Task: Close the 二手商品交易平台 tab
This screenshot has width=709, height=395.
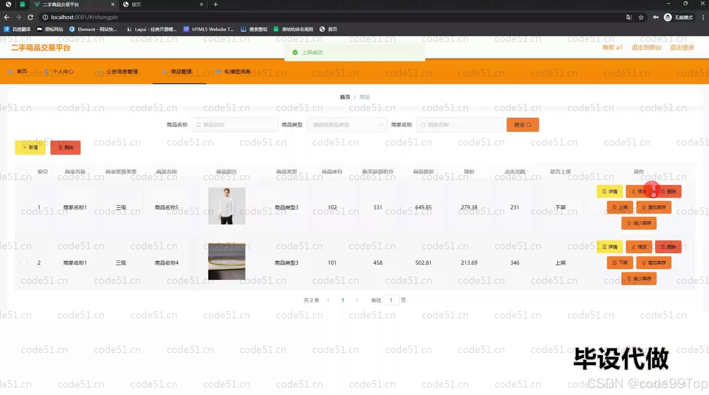Action: (113, 4)
